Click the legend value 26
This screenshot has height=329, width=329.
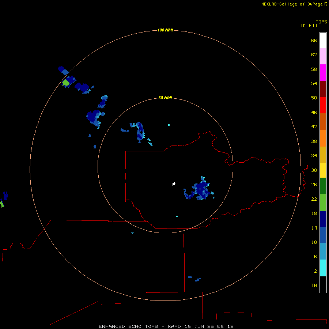[314, 185]
